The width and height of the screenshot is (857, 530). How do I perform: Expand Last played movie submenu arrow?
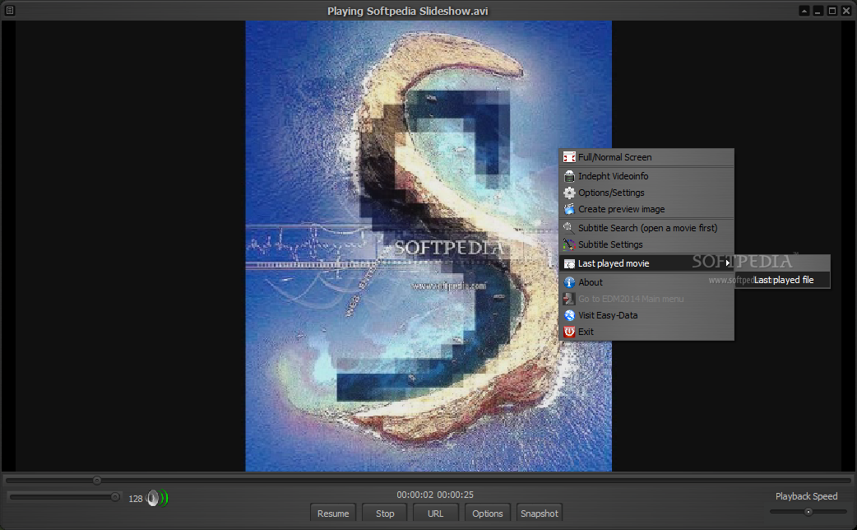(728, 263)
